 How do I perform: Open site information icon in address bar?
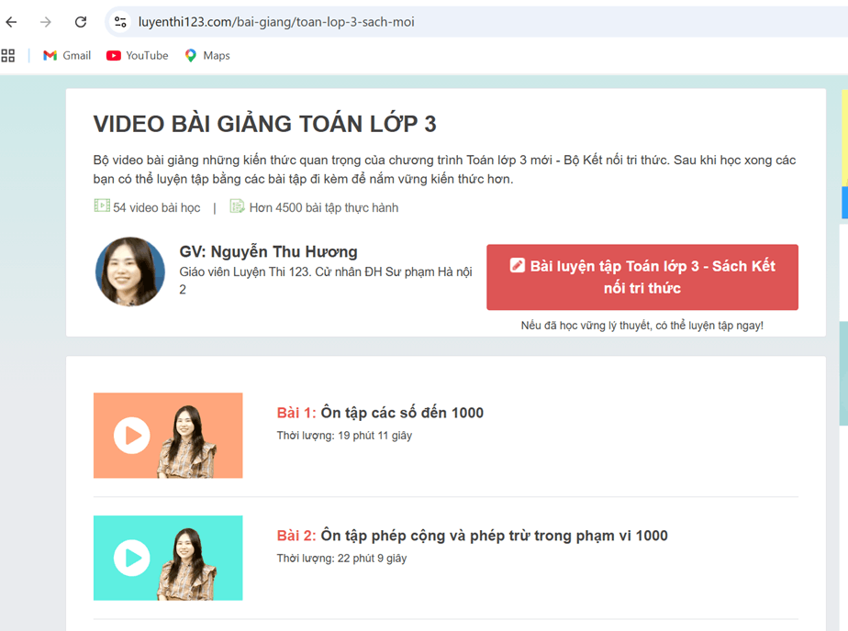tap(120, 22)
